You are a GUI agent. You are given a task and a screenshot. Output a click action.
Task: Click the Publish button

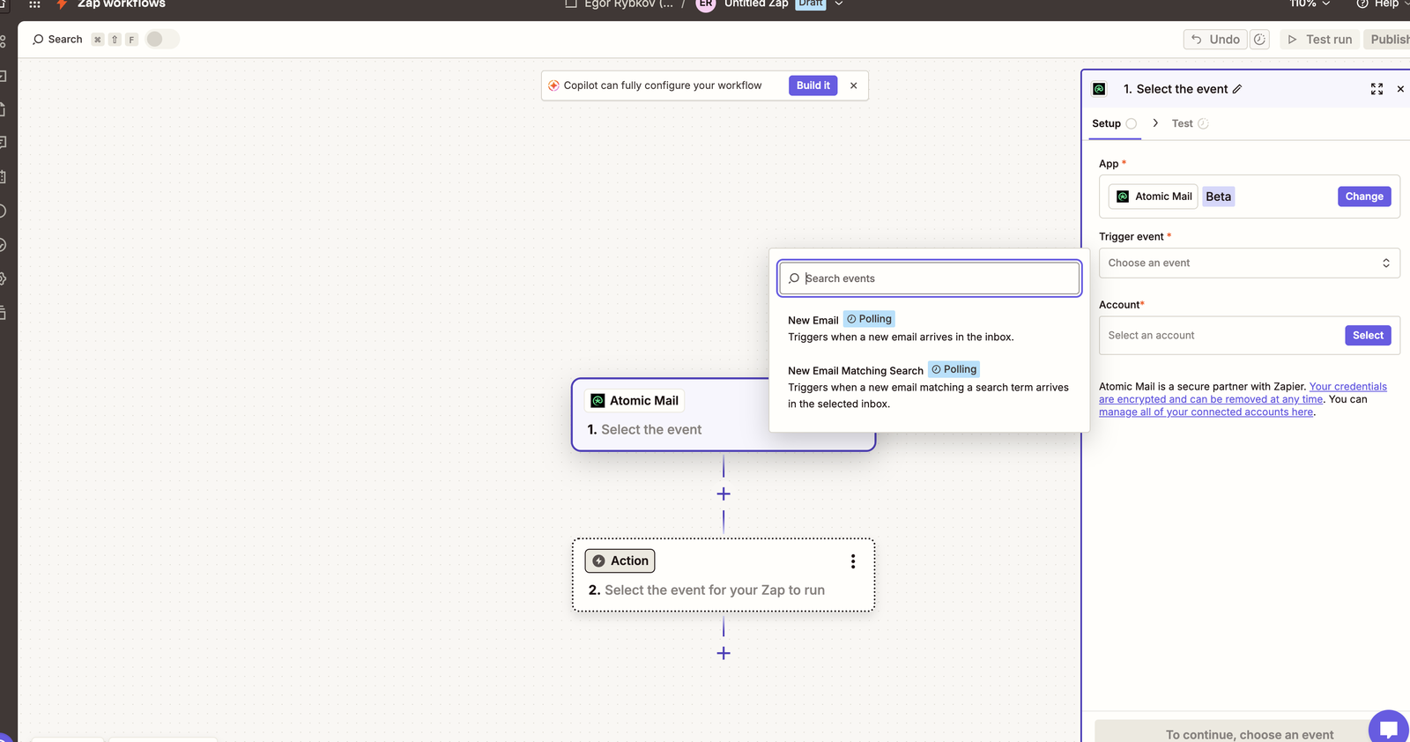coord(1389,40)
